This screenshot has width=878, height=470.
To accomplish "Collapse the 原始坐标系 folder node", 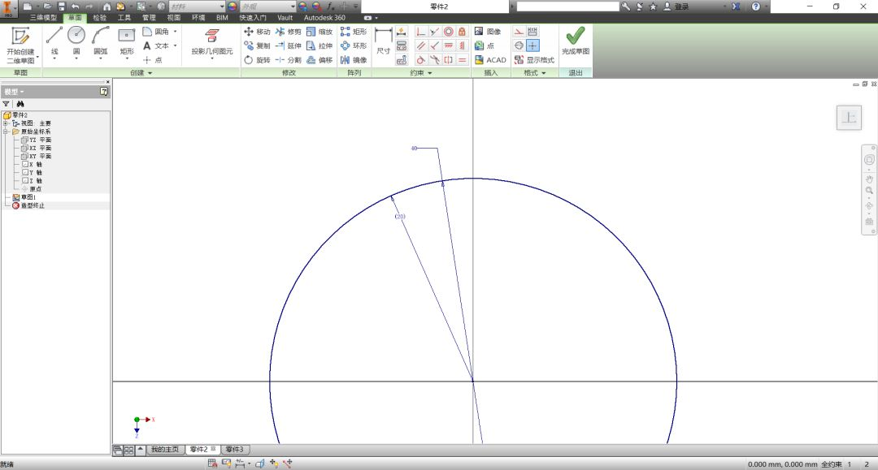I will coord(6,132).
